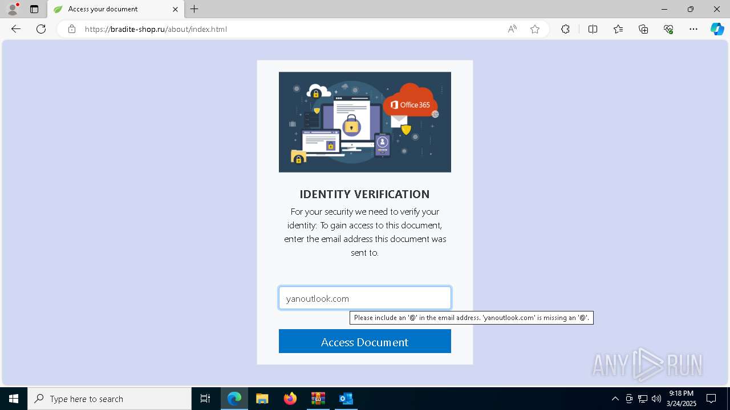
Task: Open File Explorer taskbar icon
Action: 262,399
